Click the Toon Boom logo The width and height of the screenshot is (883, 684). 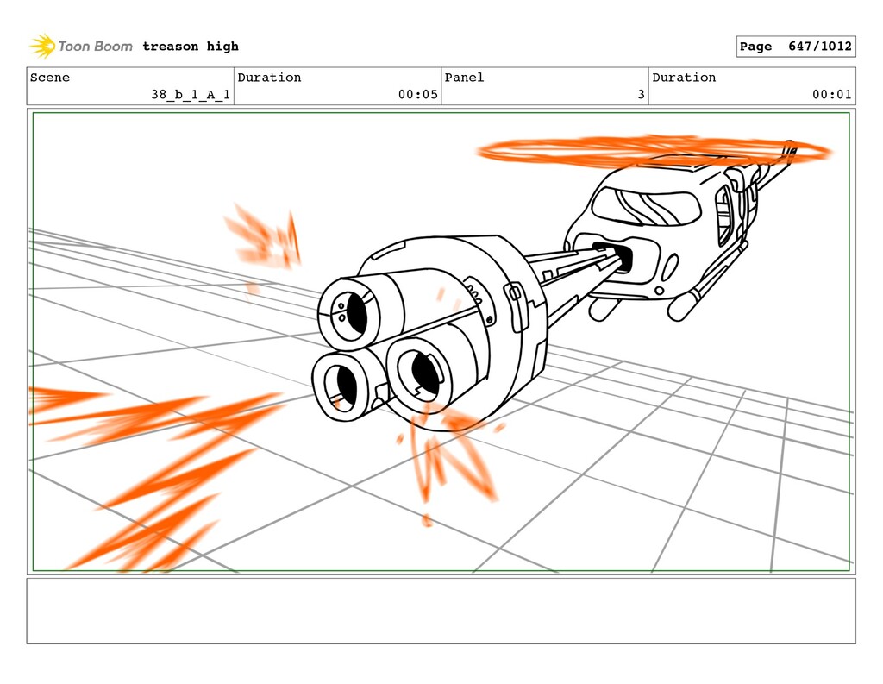[81, 47]
